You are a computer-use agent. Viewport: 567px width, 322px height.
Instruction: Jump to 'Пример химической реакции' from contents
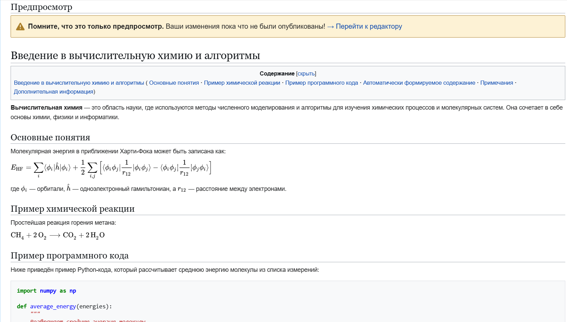[242, 83]
